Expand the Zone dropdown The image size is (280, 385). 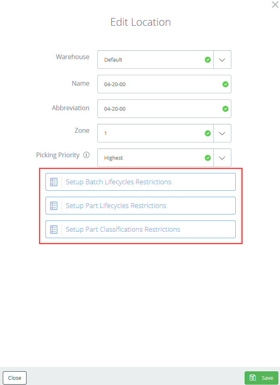coord(222,133)
